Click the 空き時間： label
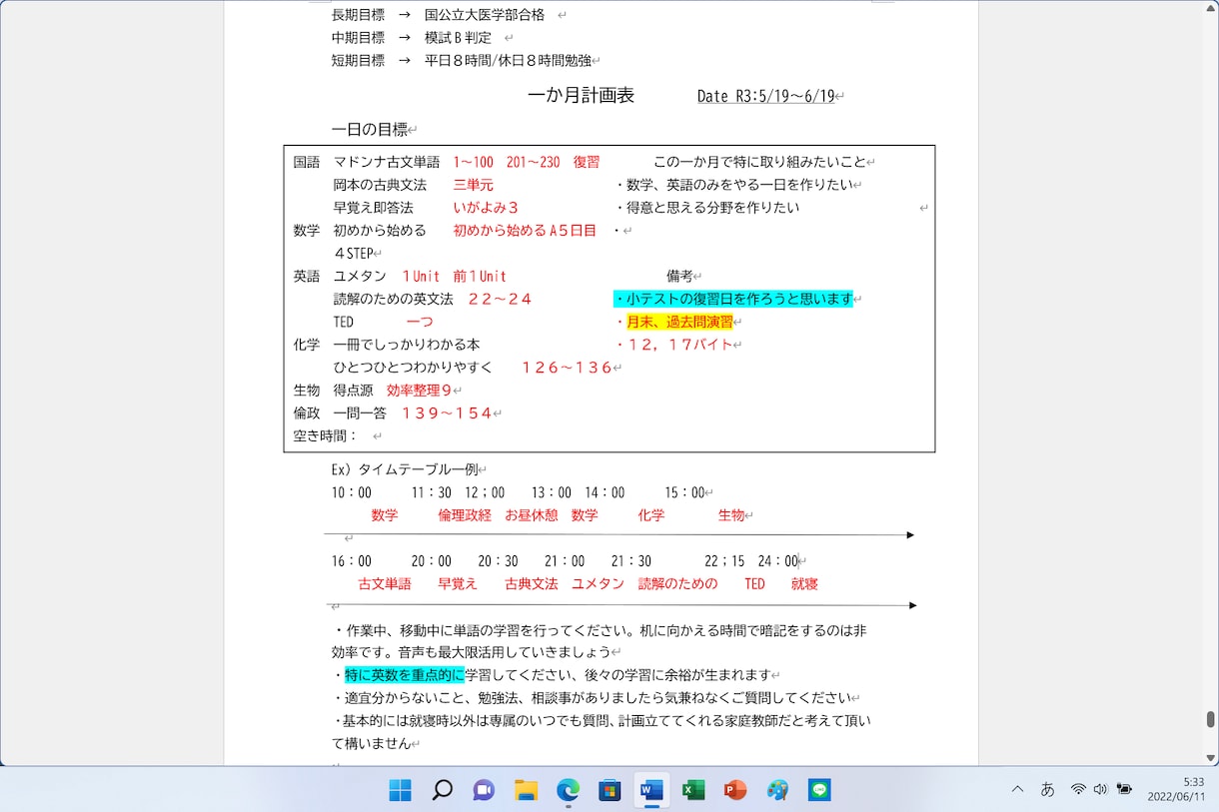 coord(326,436)
